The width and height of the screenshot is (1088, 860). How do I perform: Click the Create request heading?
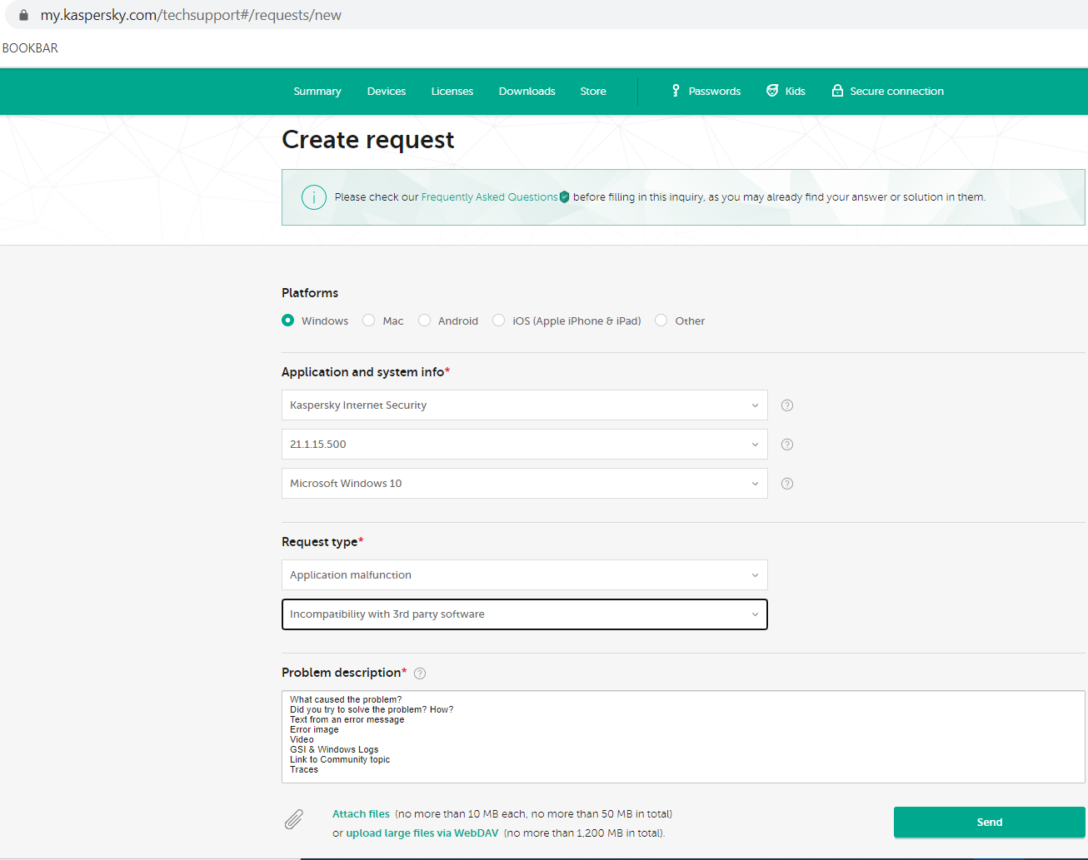click(x=368, y=140)
